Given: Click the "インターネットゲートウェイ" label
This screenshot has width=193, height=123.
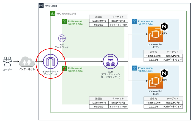Looking at the screenshot, I should (x=50, y=73).
